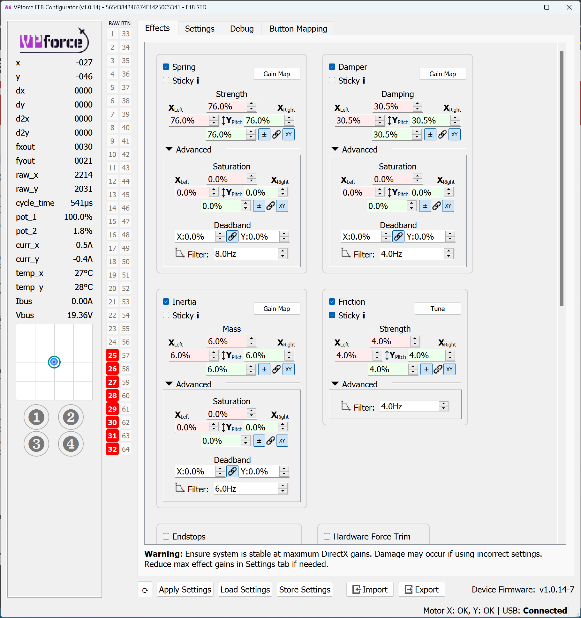Click the Load Settings button
This screenshot has height=618, width=581.
(245, 590)
